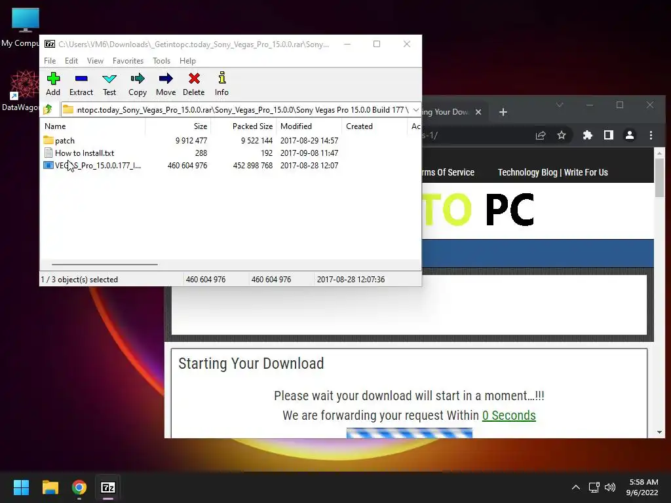This screenshot has height=503, width=671.
Task: Click the download progress bar in Chrome
Action: click(410, 433)
